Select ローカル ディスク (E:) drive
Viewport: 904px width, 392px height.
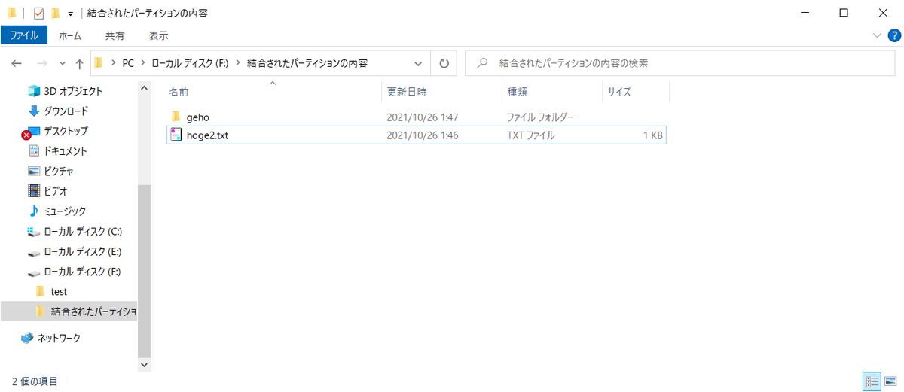(83, 251)
